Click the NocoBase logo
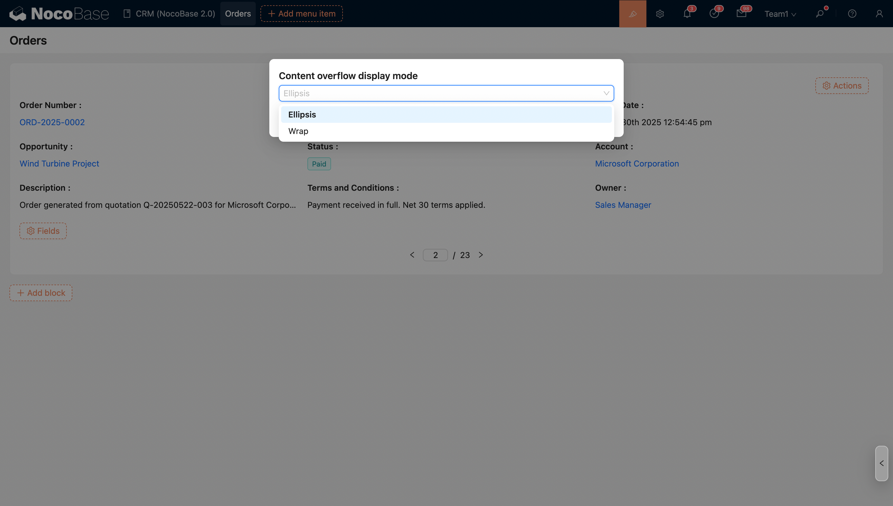The width and height of the screenshot is (893, 506). [59, 14]
